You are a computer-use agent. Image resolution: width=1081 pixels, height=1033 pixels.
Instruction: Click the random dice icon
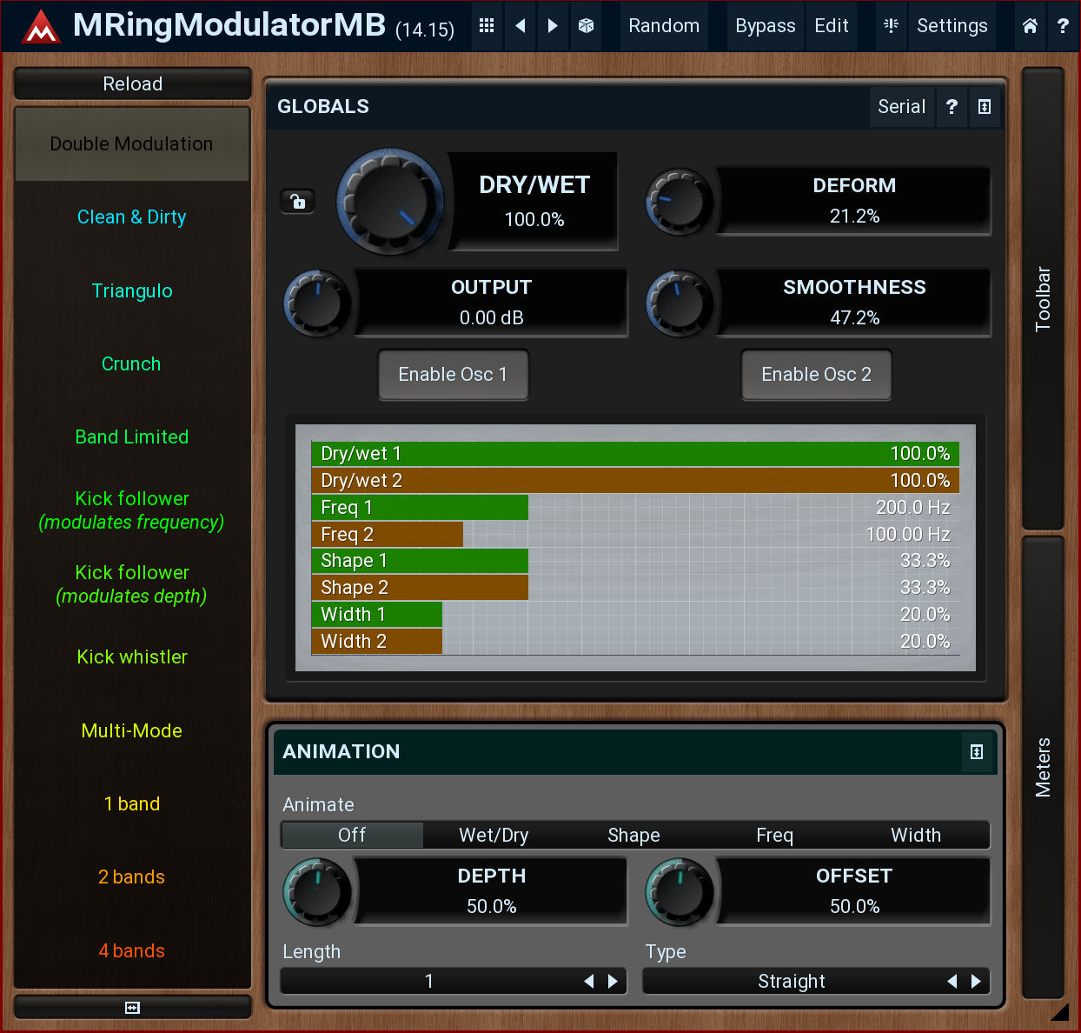tap(587, 26)
